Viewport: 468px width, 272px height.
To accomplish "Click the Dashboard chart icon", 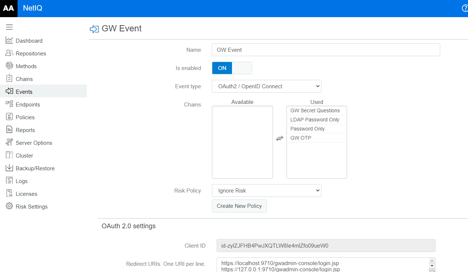I will point(9,40).
